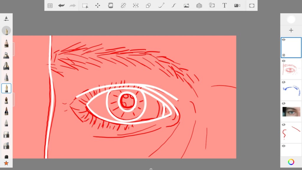Viewport: 302px width, 170px height.
Task: Show the eye photo reference layer
Action: [284, 103]
